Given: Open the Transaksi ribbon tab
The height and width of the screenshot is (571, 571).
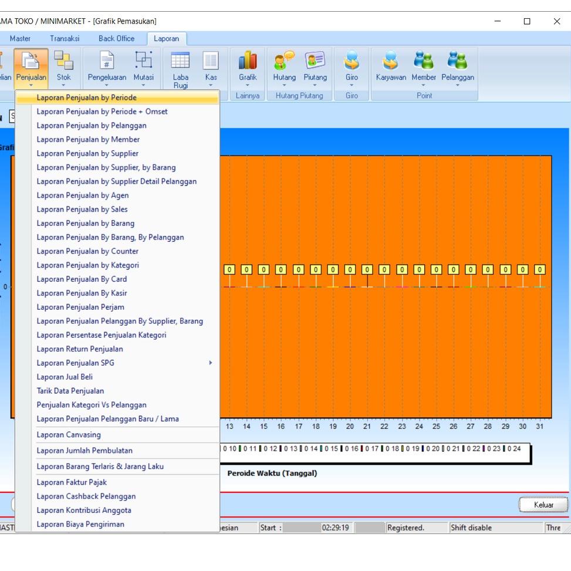Looking at the screenshot, I should click(64, 38).
